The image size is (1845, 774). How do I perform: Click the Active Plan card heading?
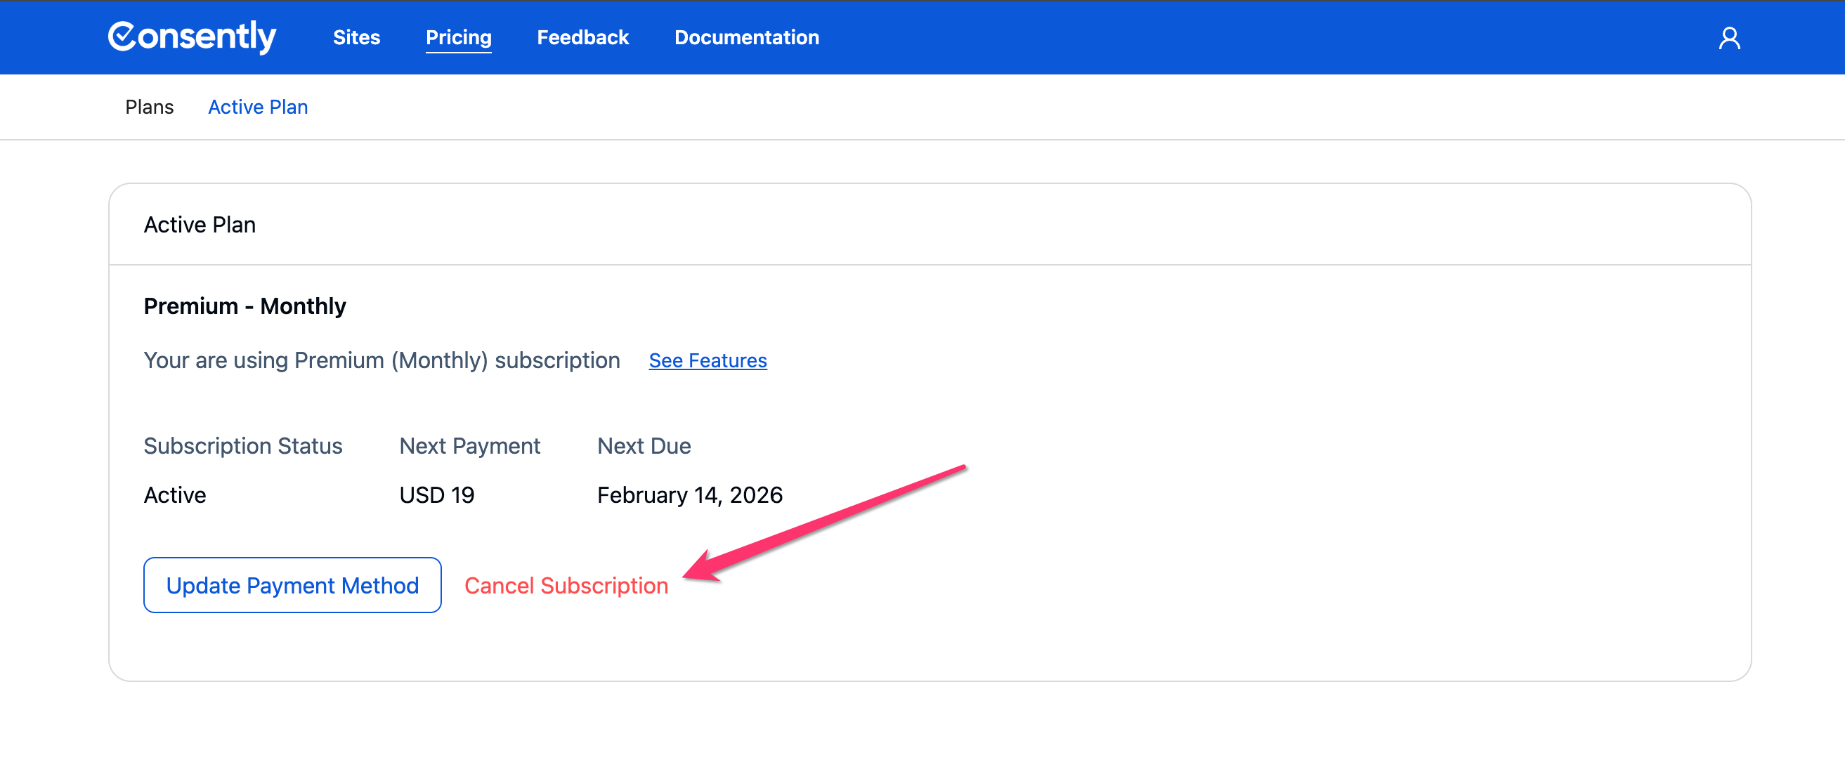tap(200, 225)
